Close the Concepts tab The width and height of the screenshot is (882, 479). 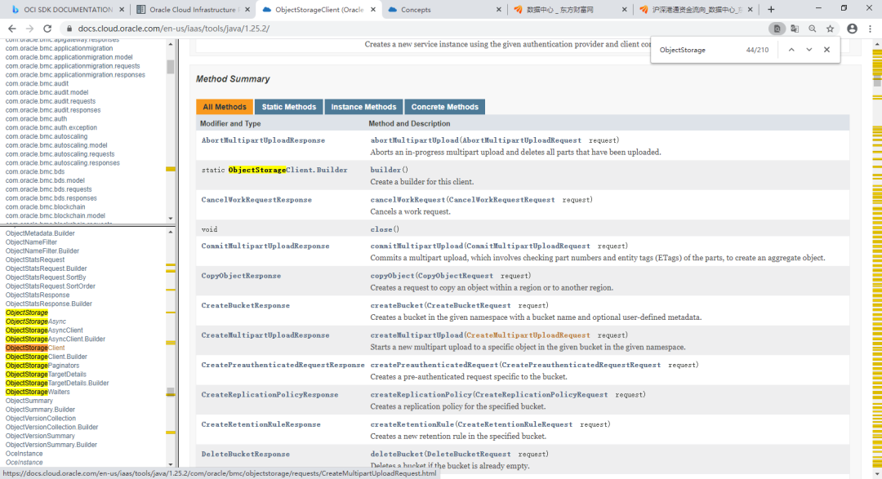coord(499,10)
